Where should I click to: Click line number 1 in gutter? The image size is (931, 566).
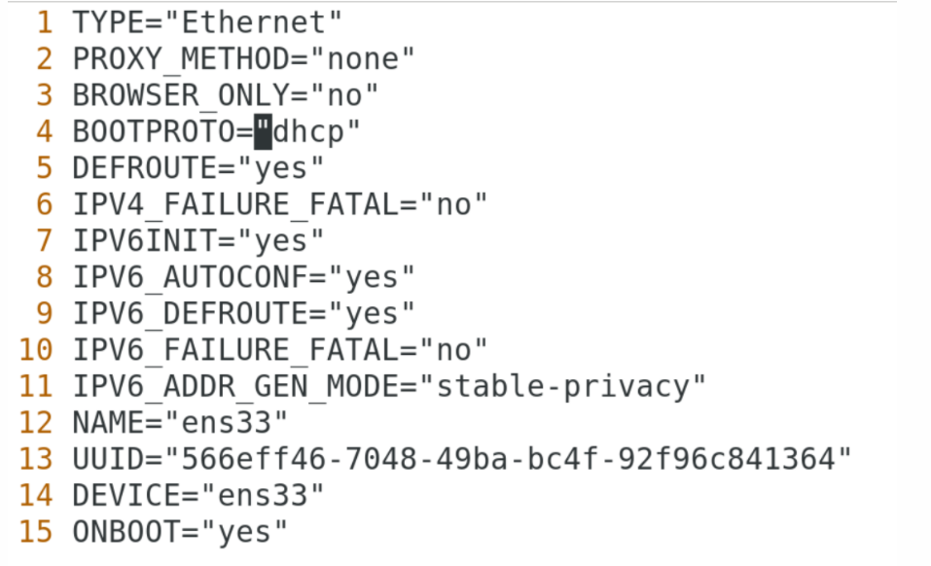[x=44, y=22]
